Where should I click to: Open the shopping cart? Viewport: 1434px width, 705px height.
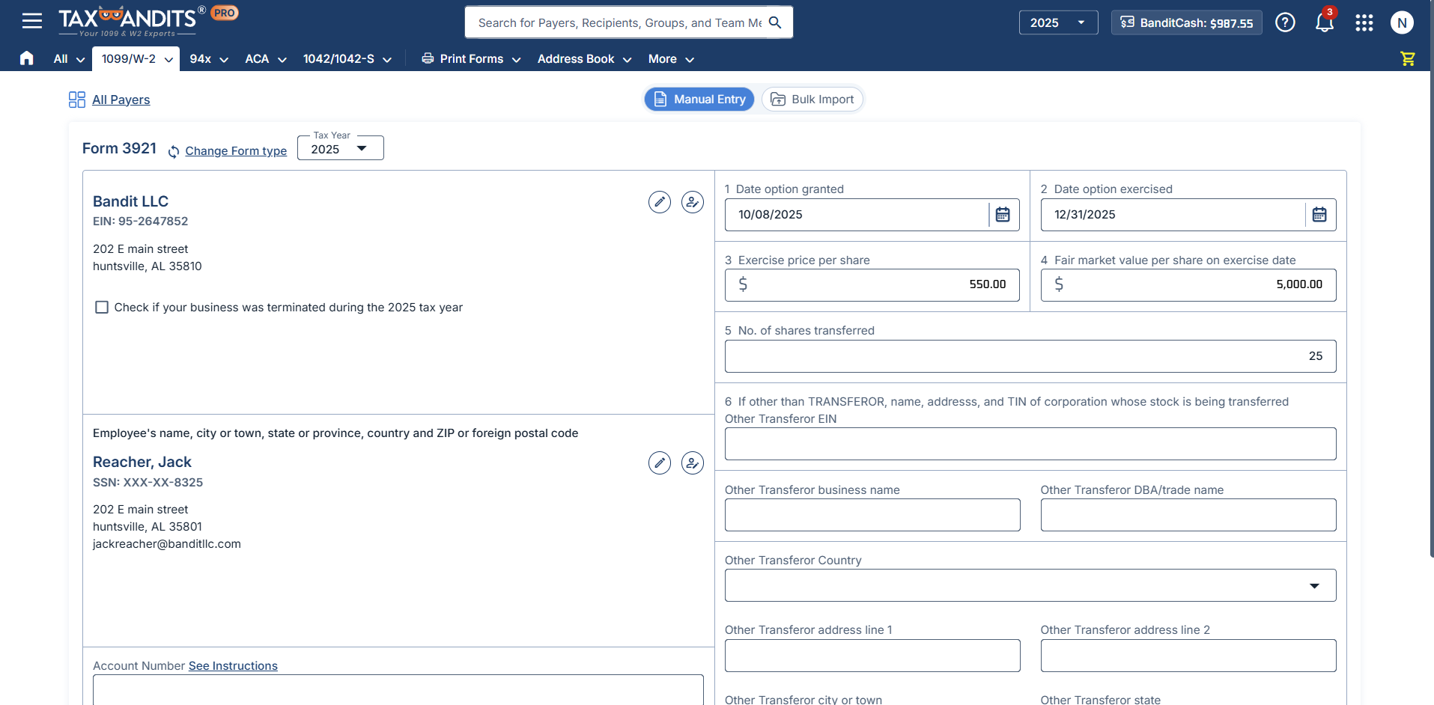pos(1408,58)
